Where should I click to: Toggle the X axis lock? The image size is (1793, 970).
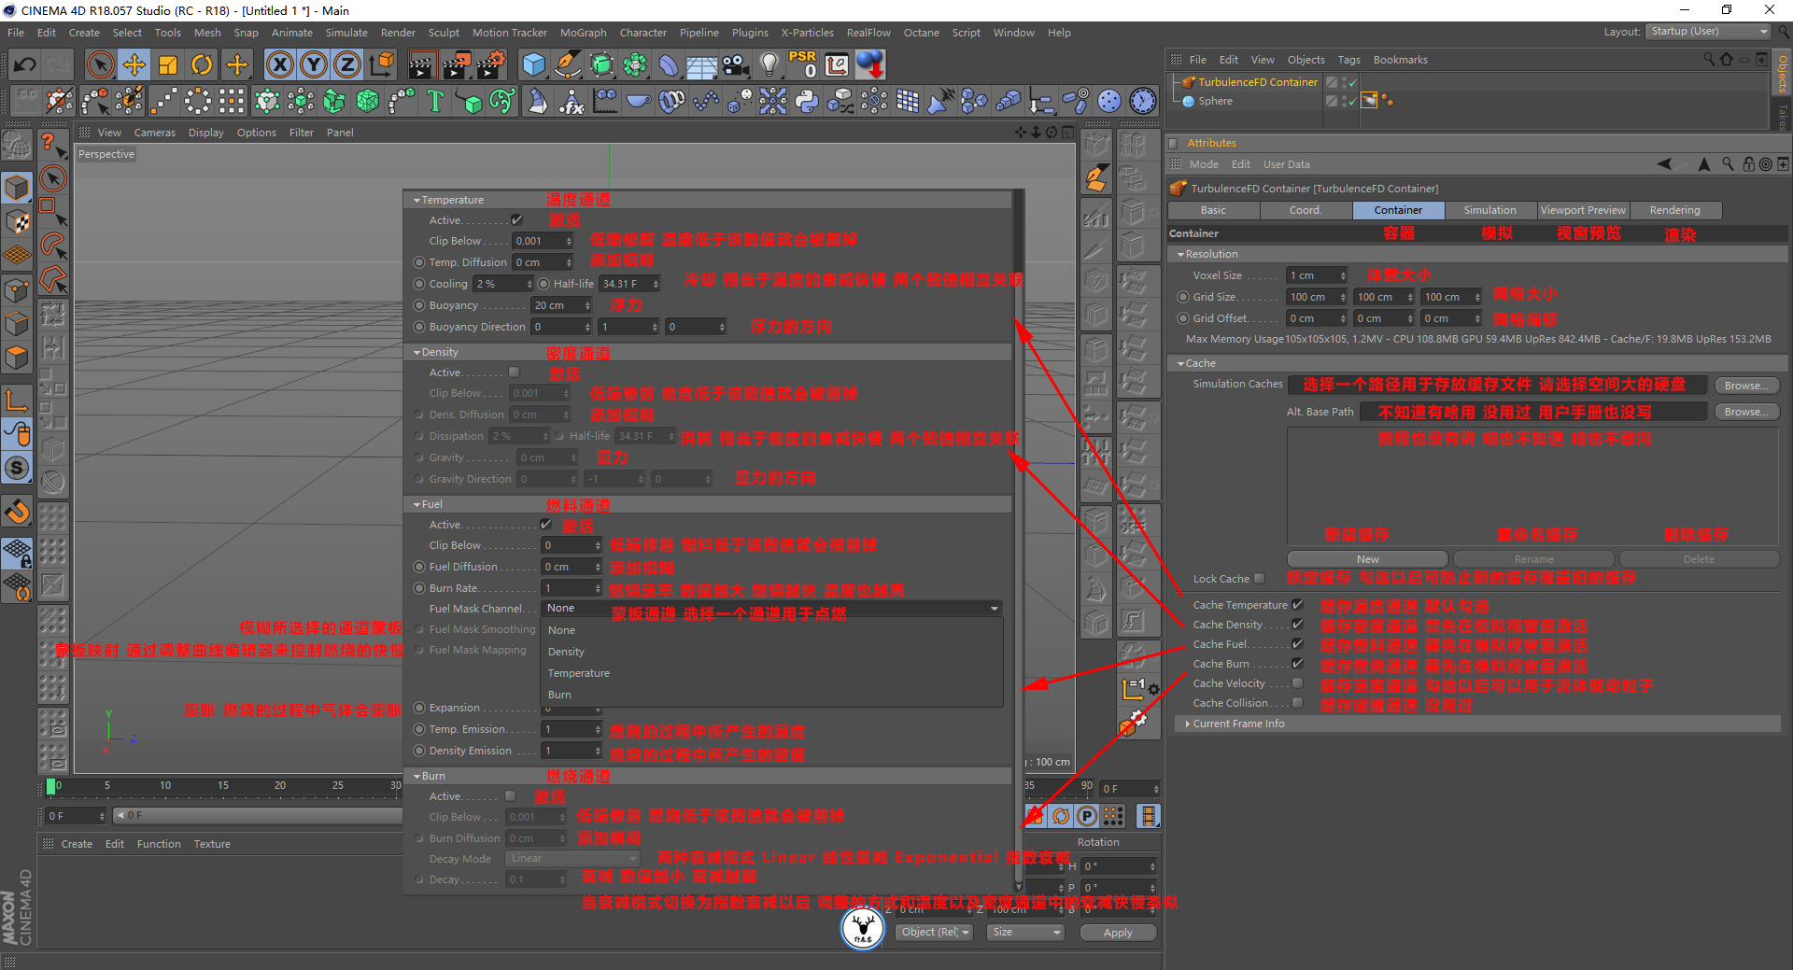tap(279, 64)
